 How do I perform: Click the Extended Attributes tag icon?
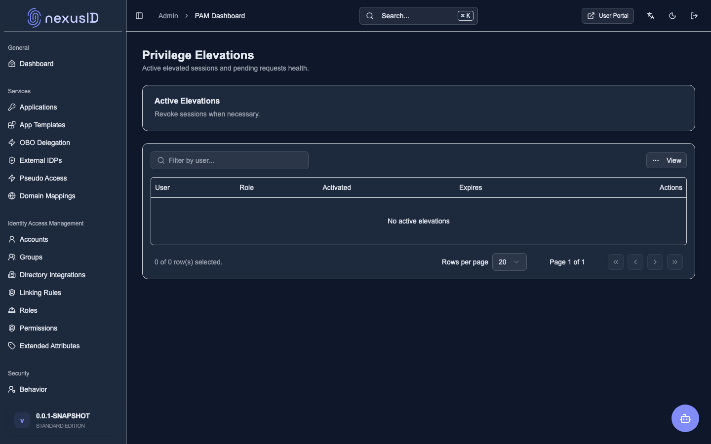click(x=12, y=346)
